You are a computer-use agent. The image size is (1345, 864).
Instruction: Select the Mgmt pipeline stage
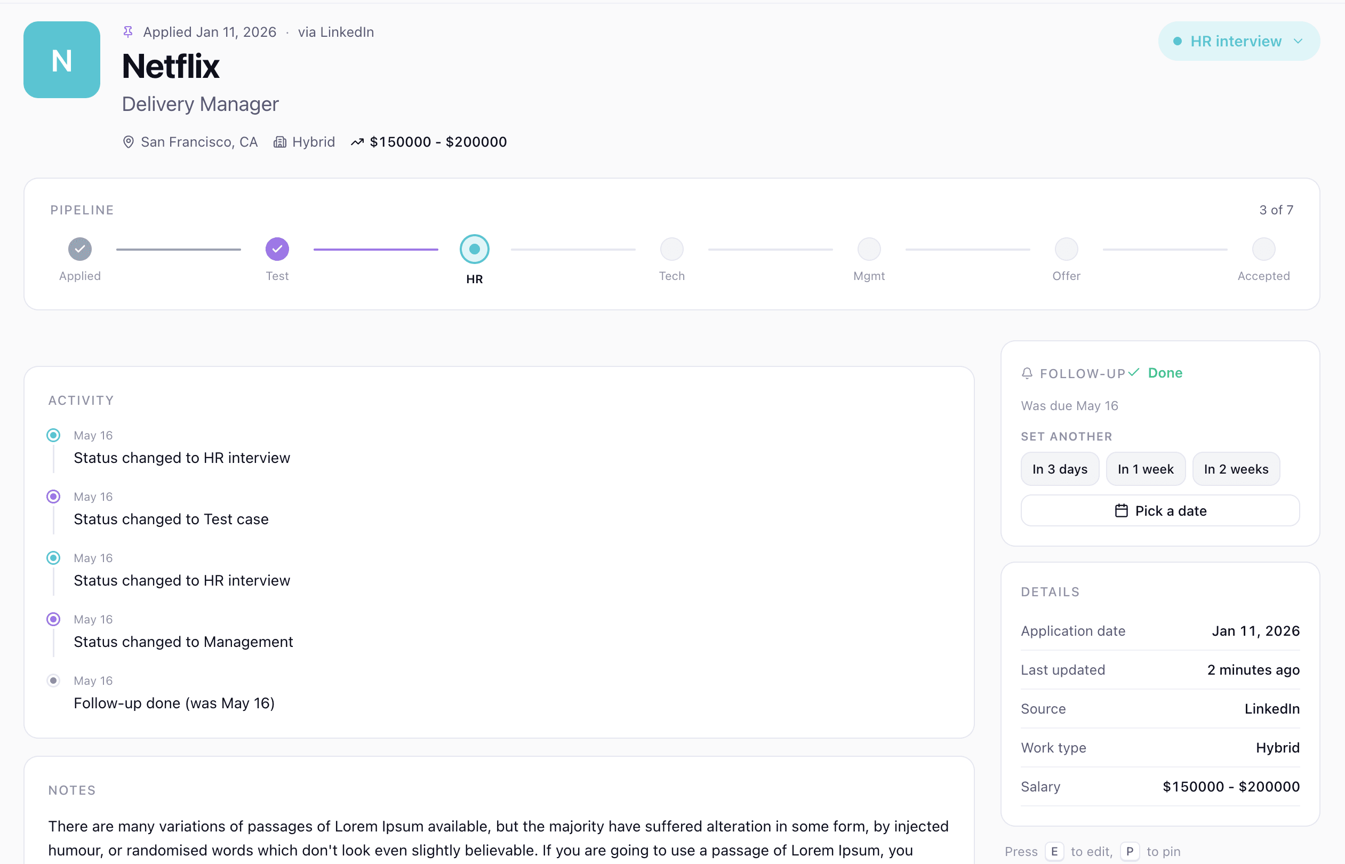pyautogui.click(x=869, y=249)
